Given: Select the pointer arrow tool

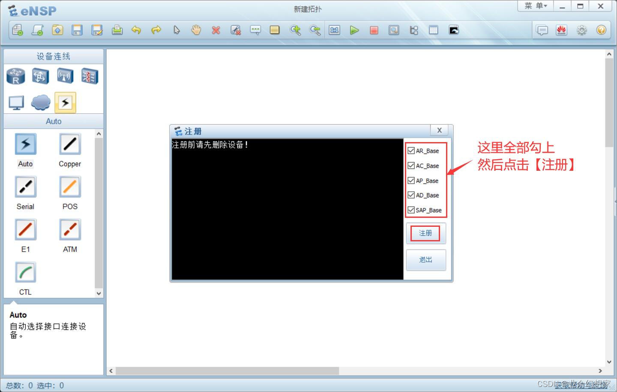Looking at the screenshot, I should coord(177,30).
